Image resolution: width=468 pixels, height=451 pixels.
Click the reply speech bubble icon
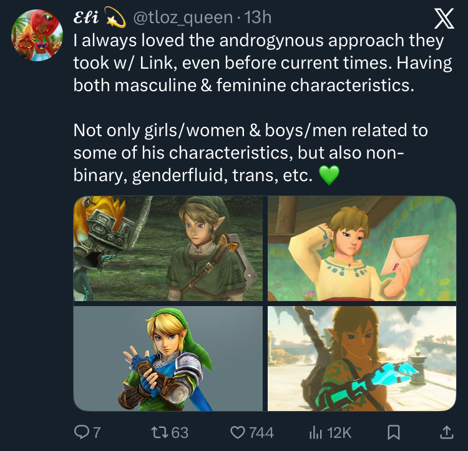pos(82,432)
